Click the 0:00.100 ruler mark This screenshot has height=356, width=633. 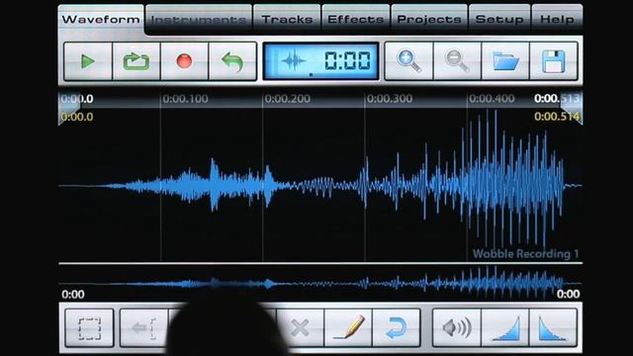185,99
